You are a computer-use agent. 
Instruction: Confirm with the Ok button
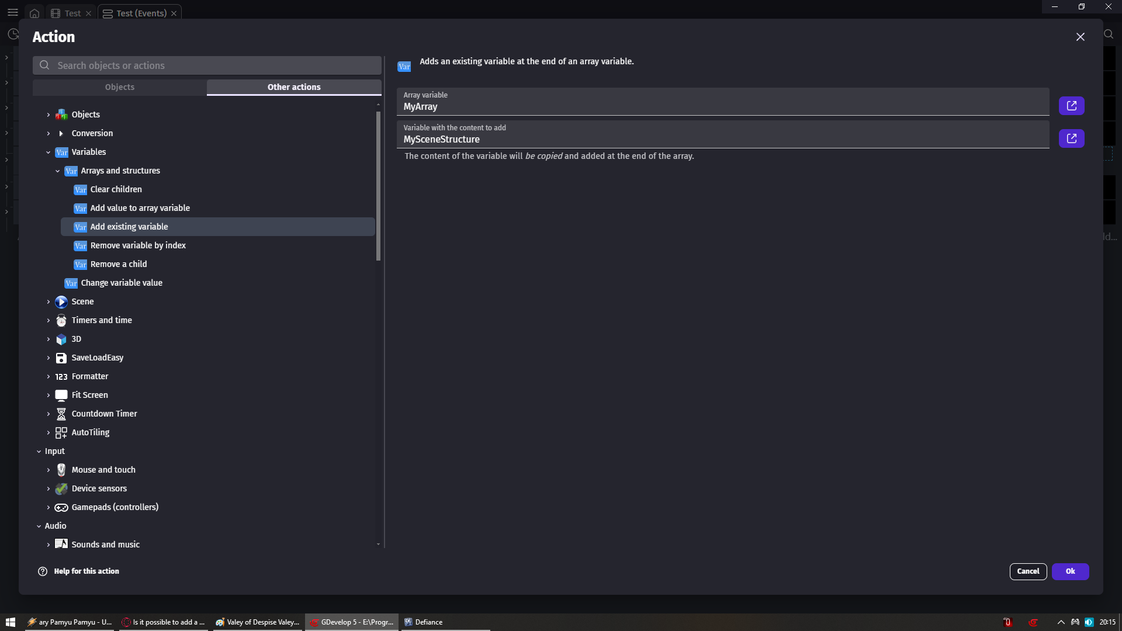[1070, 571]
